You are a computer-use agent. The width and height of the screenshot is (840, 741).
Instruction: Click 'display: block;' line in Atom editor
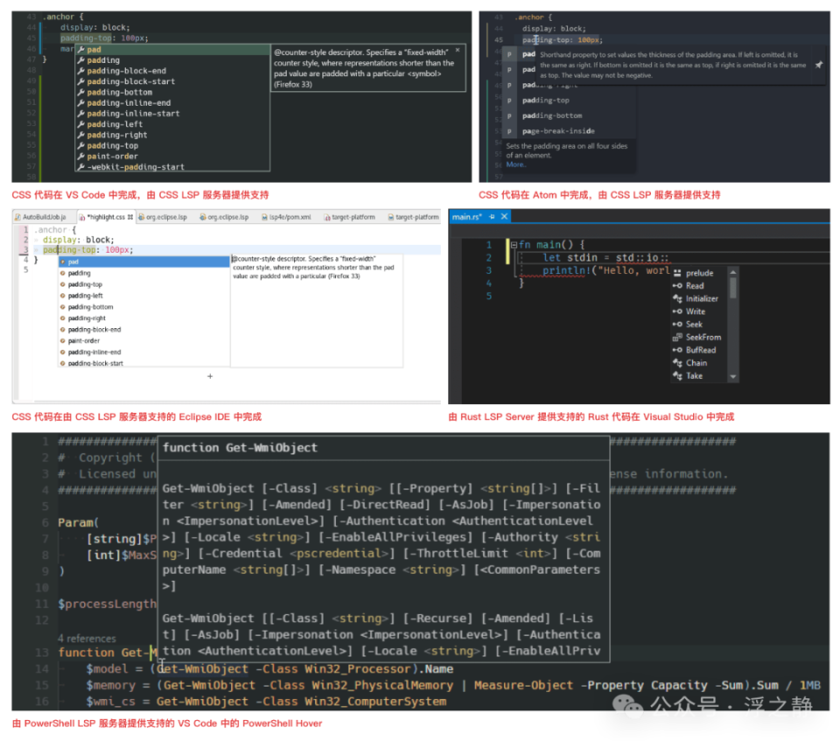[x=554, y=29]
